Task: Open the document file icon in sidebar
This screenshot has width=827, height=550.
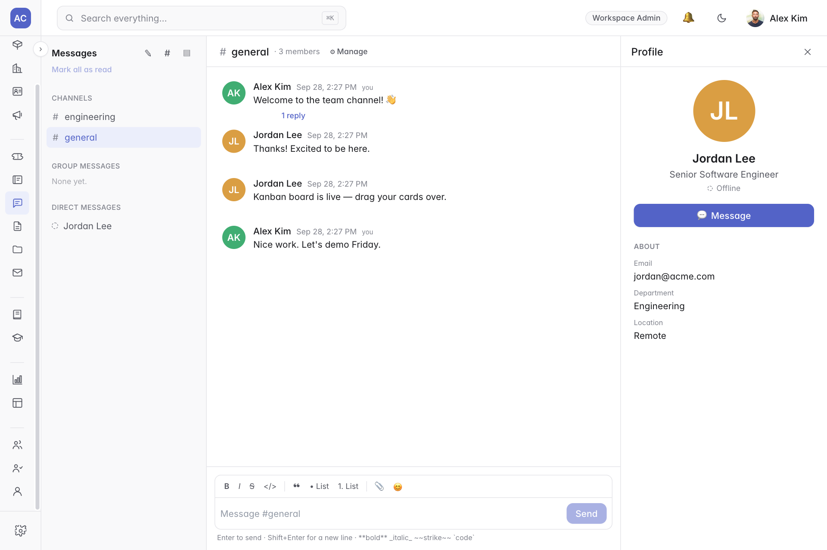Action: (x=17, y=226)
